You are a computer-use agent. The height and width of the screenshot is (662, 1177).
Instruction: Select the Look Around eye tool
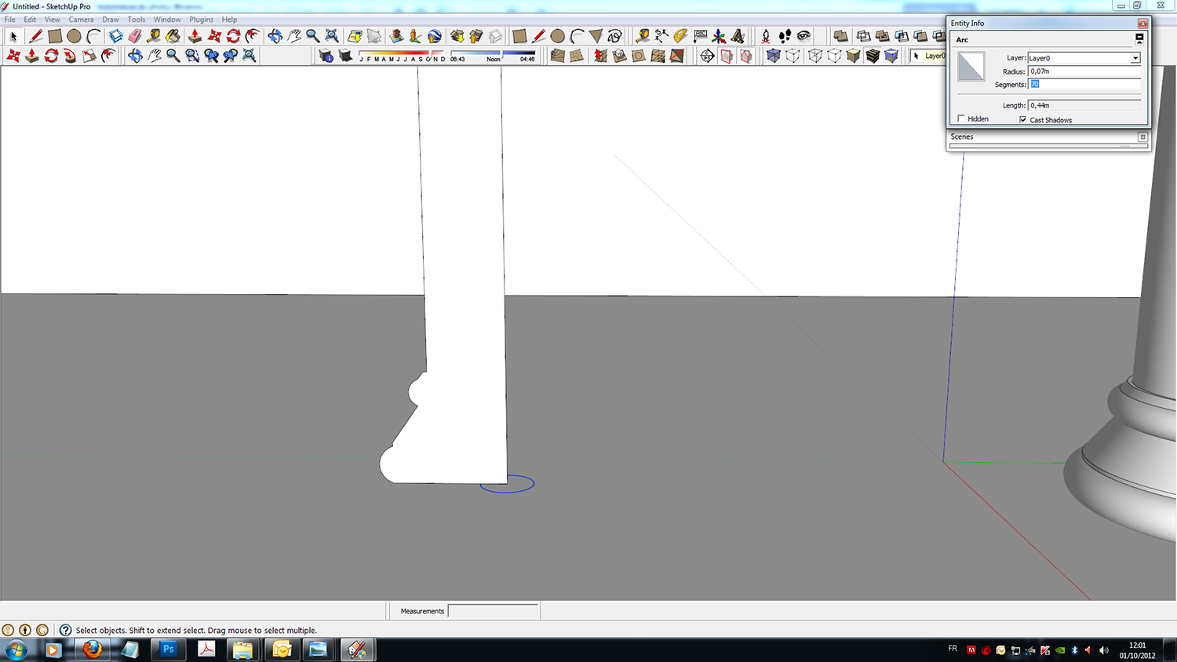[803, 36]
